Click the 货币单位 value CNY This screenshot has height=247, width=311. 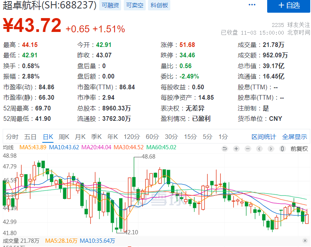coord(276,119)
